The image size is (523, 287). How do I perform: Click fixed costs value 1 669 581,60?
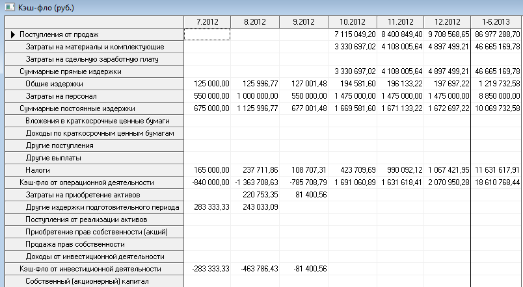[x=355, y=108]
